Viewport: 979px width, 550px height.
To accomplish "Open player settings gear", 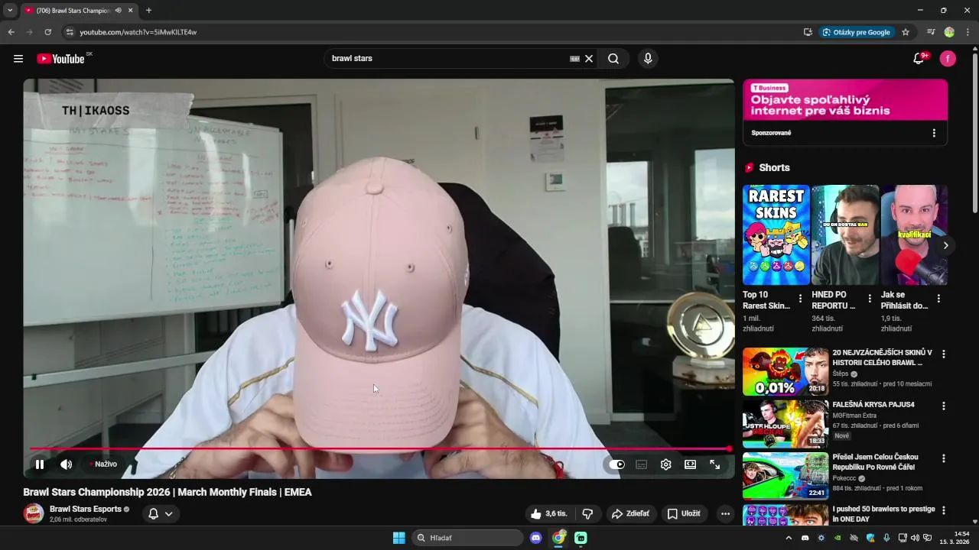I will coord(666,464).
